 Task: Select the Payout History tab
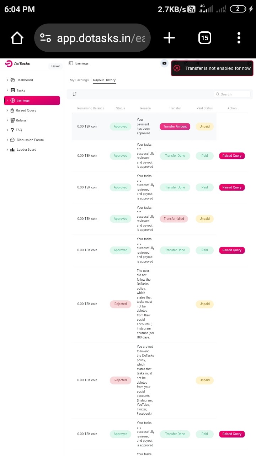point(104,80)
